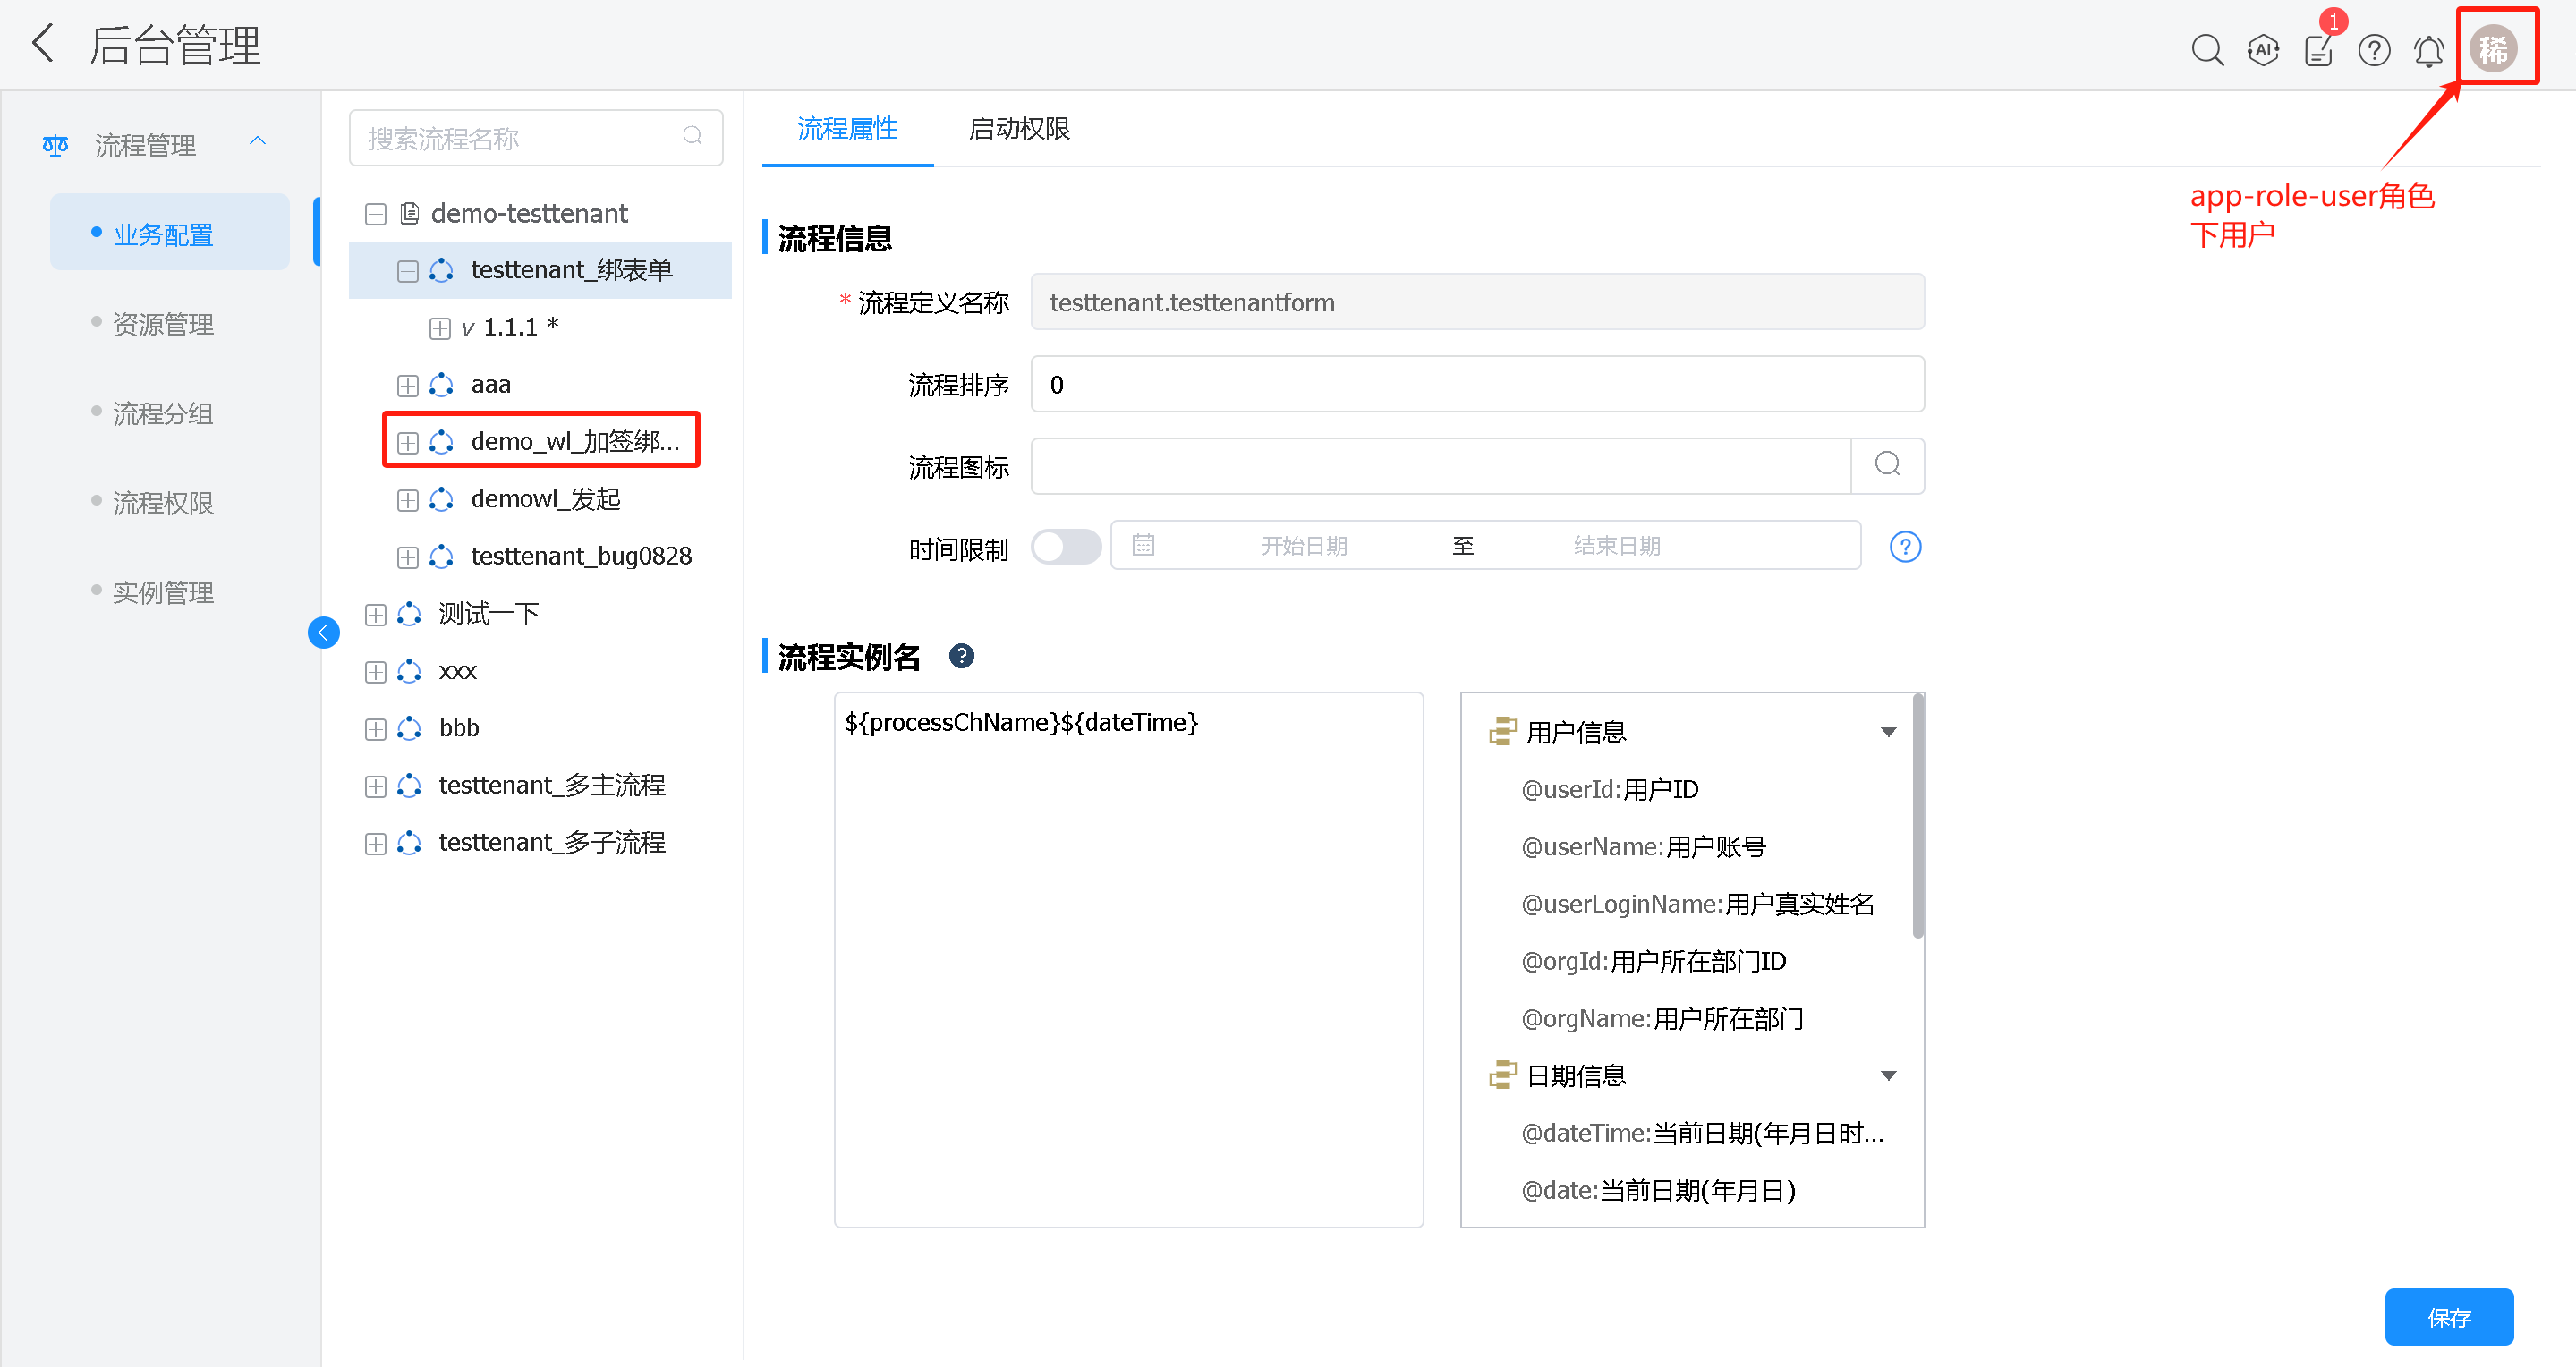The image size is (2576, 1368).
Task: Open the notifications bell icon
Action: click(x=2428, y=49)
